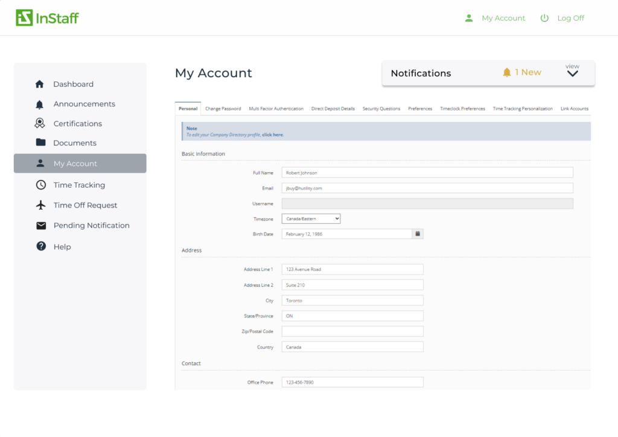The width and height of the screenshot is (618, 437).
Task: Click the Log Off link
Action: (571, 18)
